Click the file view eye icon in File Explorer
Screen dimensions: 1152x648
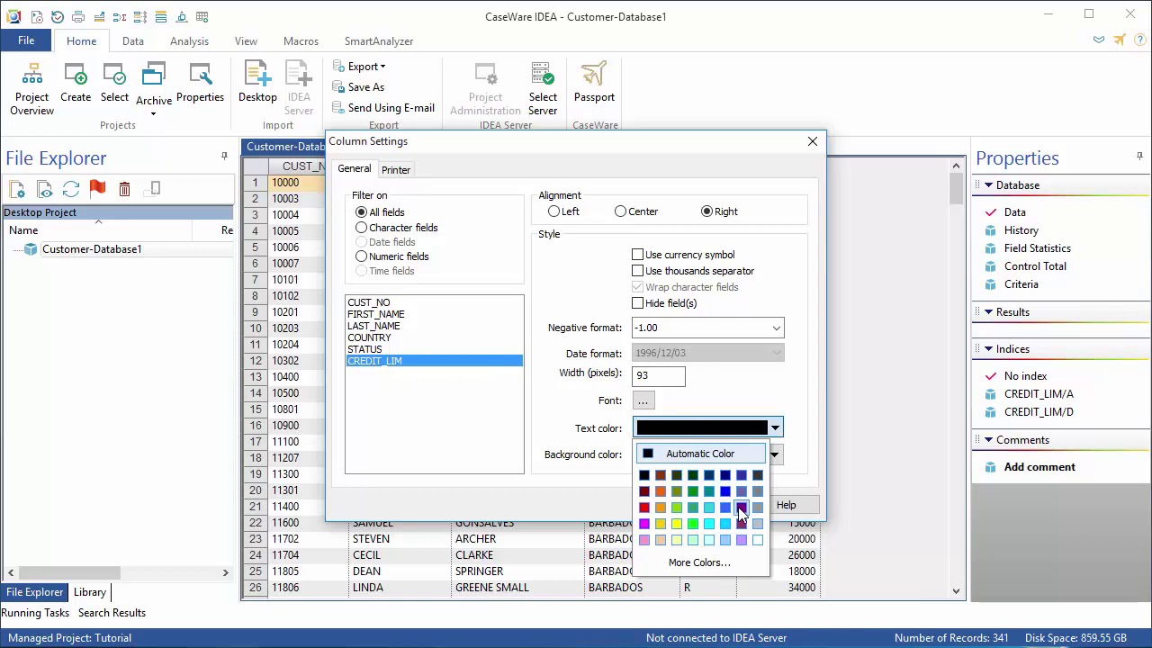[44, 189]
